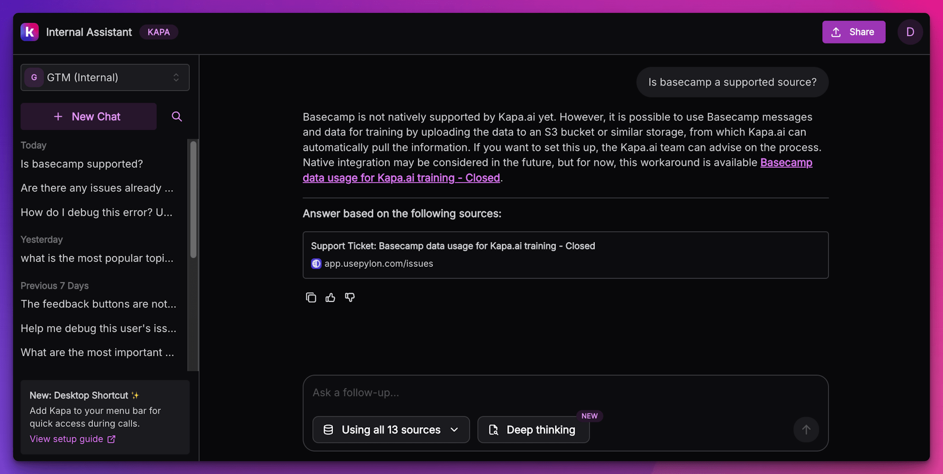This screenshot has height=474, width=943.
Task: Start a New Chat
Action: 89,116
